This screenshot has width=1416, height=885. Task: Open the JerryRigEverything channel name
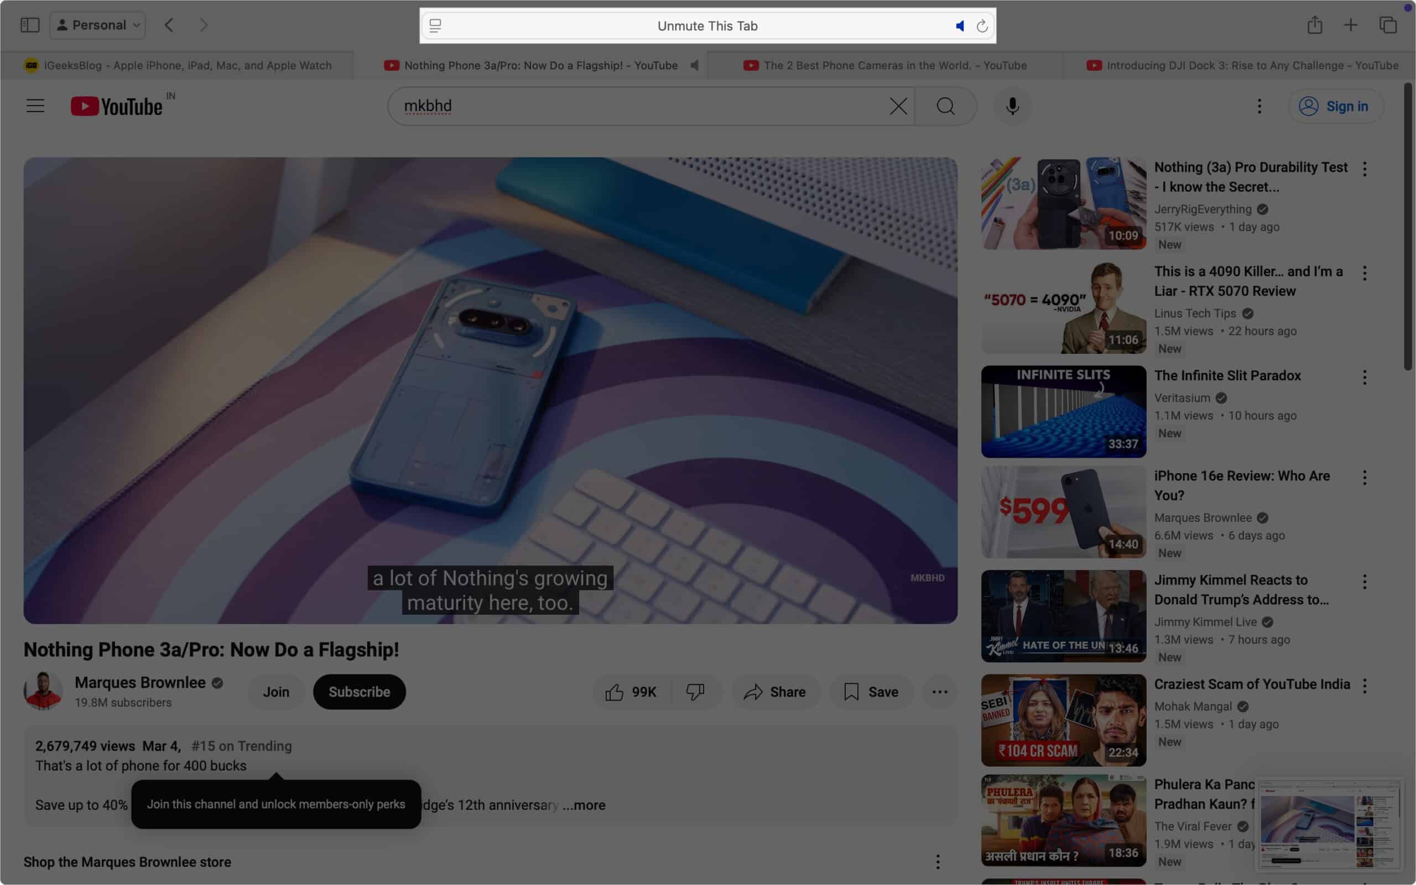click(1203, 209)
